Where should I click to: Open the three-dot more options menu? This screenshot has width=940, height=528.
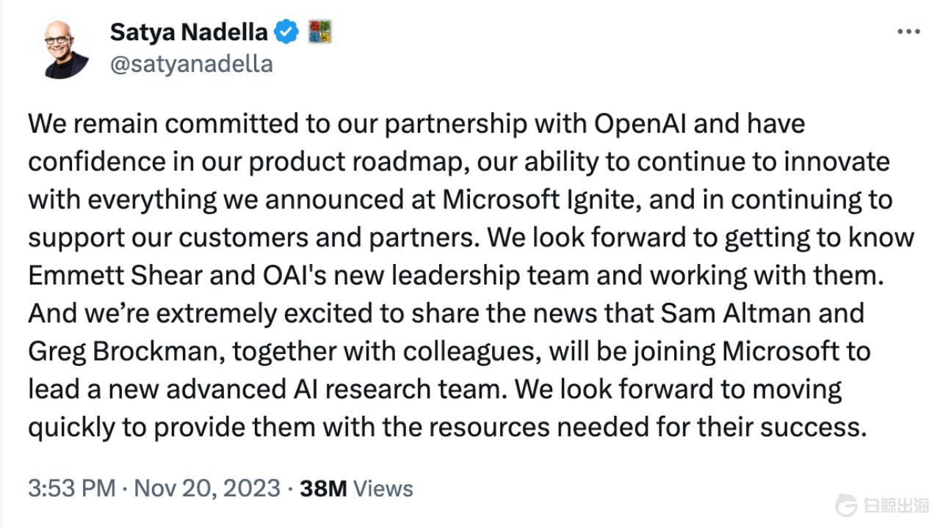pyautogui.click(x=908, y=32)
